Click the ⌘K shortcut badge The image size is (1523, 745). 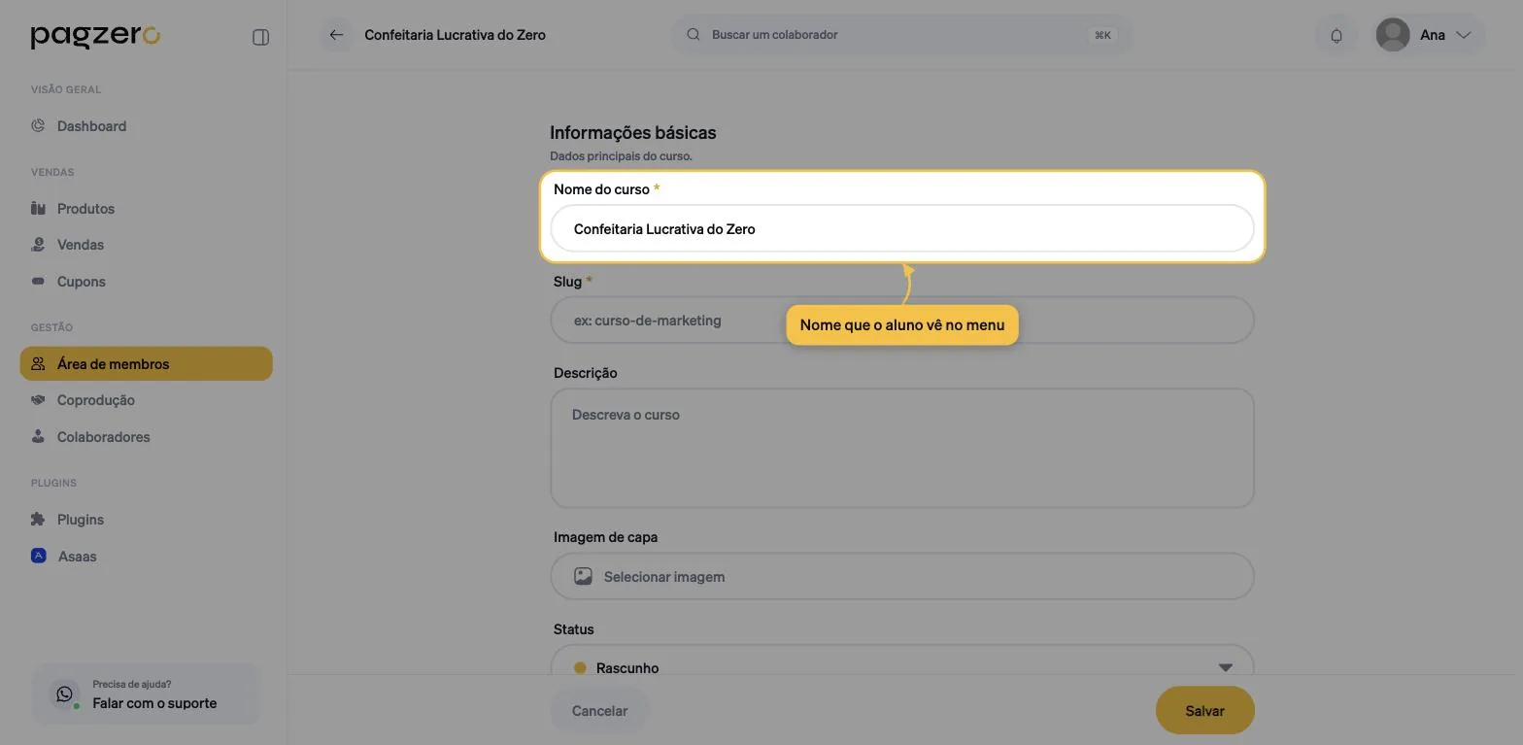(1102, 35)
